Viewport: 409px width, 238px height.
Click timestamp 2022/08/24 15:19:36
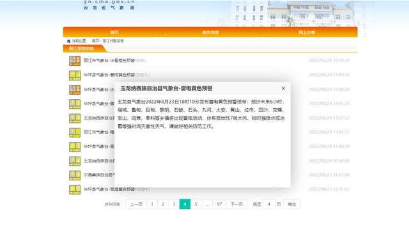click(329, 61)
